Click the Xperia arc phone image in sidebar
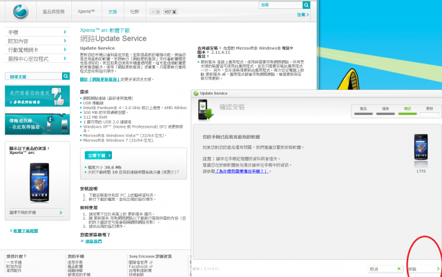Viewport: 442px width, 277px height. point(39,182)
